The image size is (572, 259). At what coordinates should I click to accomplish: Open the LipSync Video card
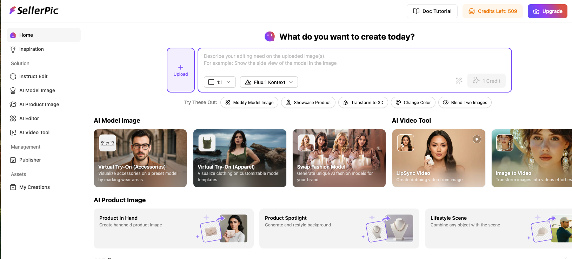(x=439, y=158)
